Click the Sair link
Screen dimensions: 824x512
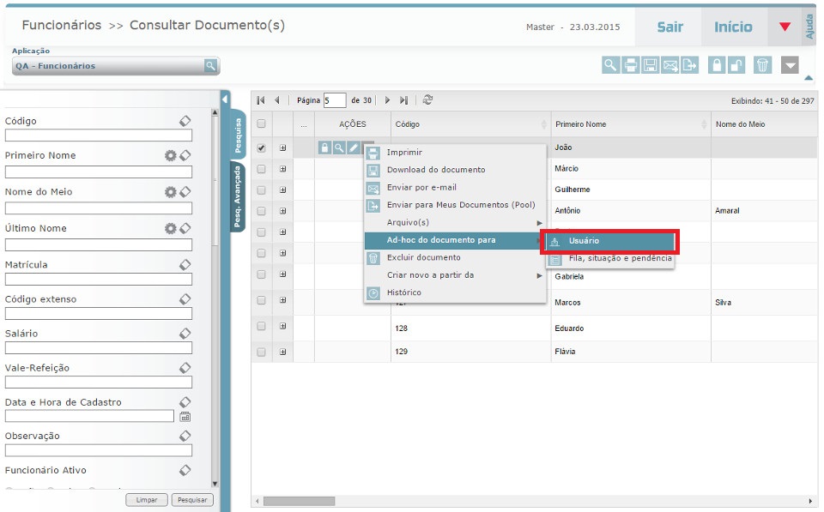[669, 27]
